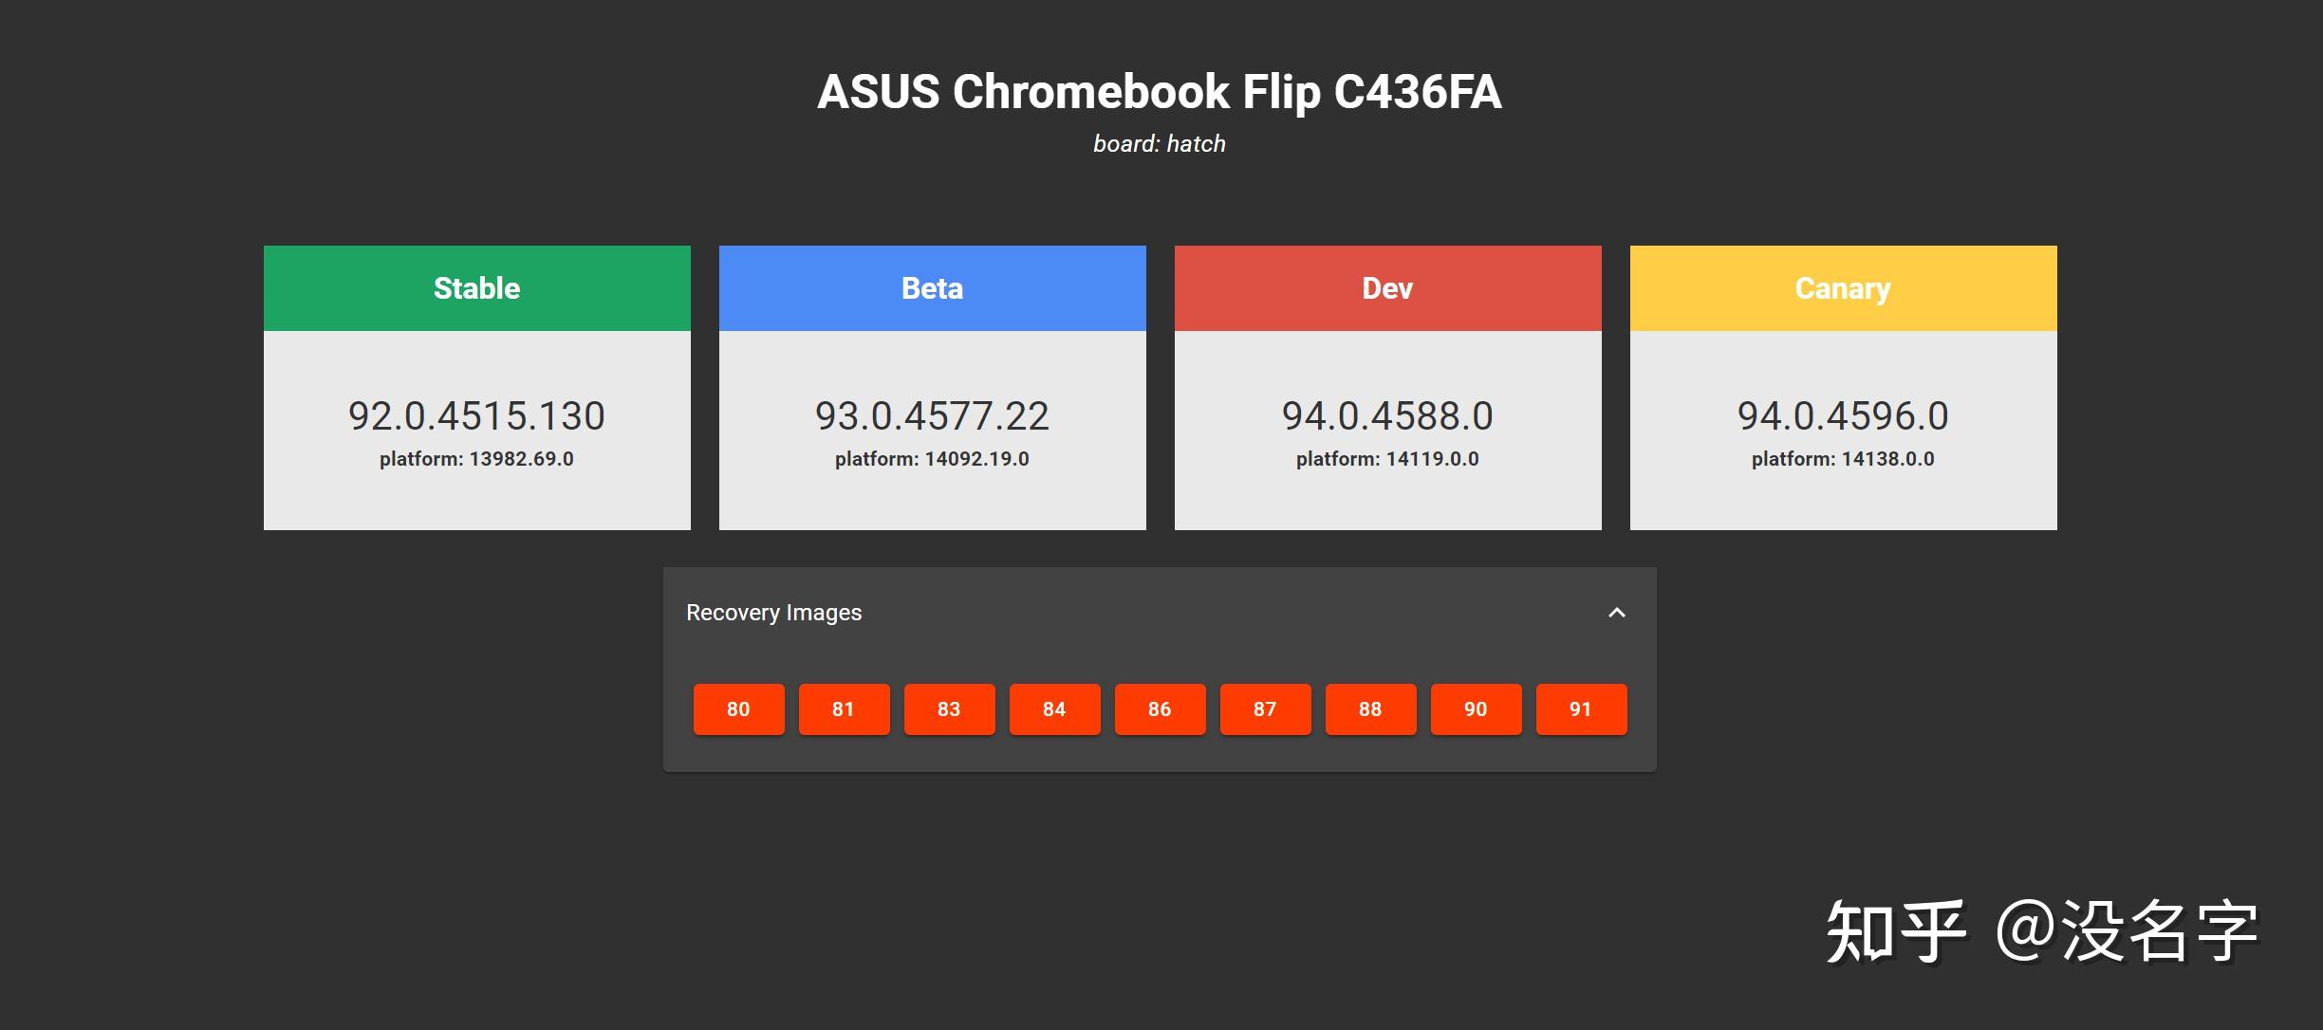Click recovery image 88

[x=1370, y=708]
